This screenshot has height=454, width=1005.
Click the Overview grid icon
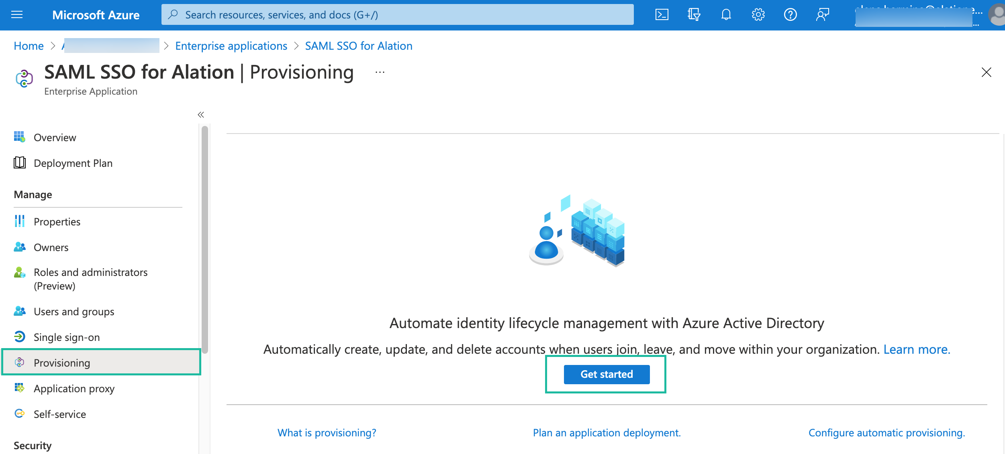[x=20, y=137]
